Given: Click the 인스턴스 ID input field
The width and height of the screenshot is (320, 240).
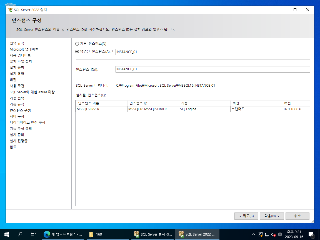Looking at the screenshot, I should (x=213, y=69).
